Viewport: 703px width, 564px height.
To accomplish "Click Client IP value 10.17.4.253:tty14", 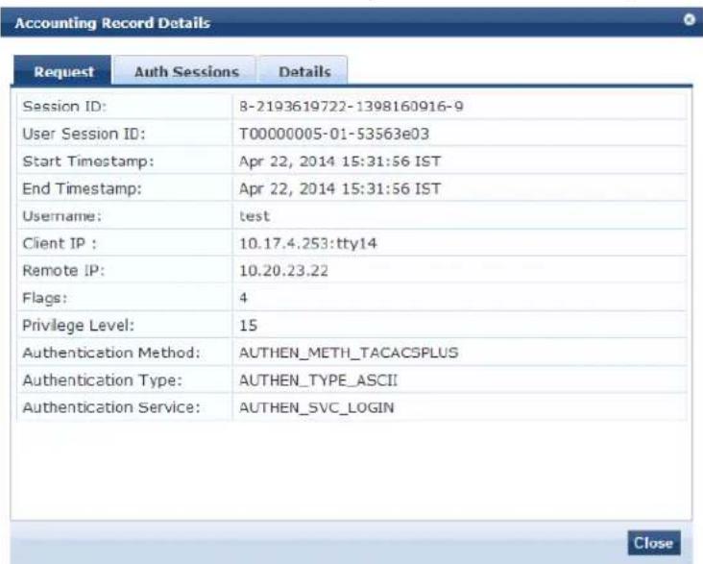I will coord(308,243).
